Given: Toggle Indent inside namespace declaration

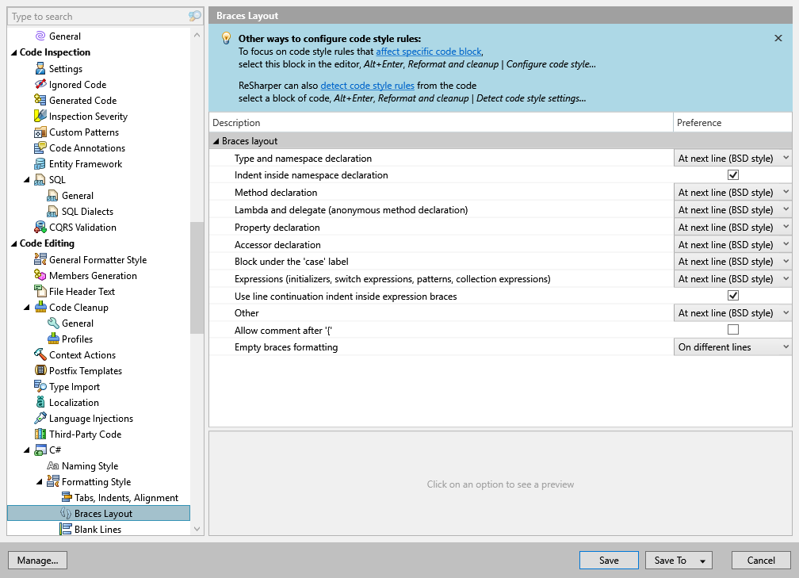Looking at the screenshot, I should point(732,174).
